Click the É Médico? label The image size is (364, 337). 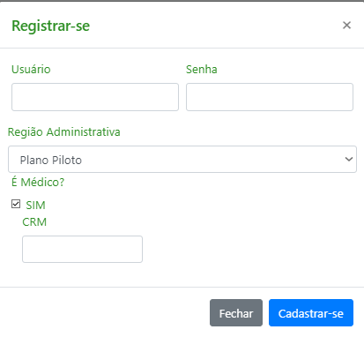[38, 183]
